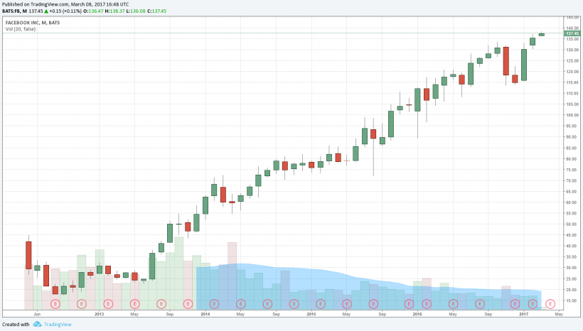Click the TradingView cloud logo icon
The width and height of the screenshot is (583, 331).
[x=37, y=325]
